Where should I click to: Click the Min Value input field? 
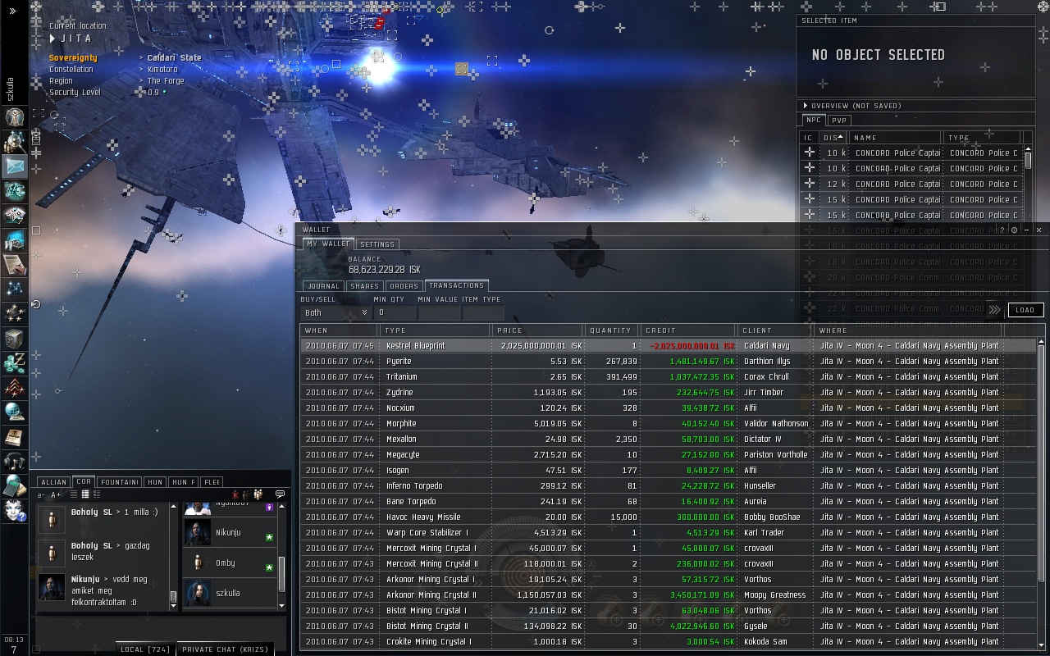439,312
